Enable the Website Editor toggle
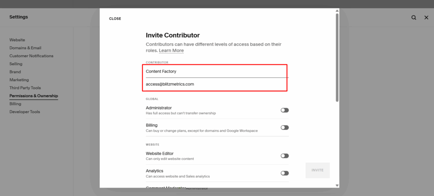 (x=284, y=156)
